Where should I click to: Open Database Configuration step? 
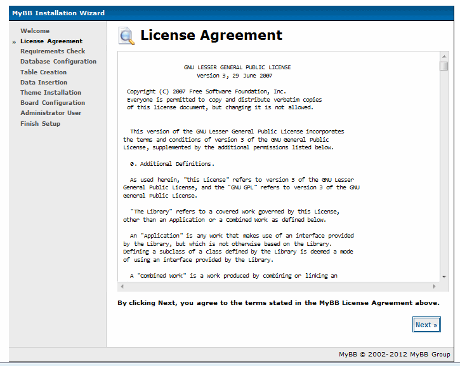[58, 62]
